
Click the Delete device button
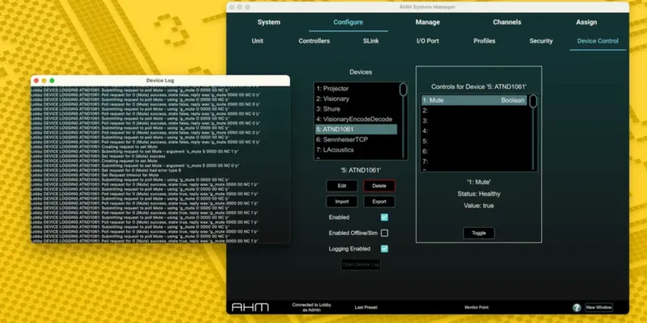379,186
